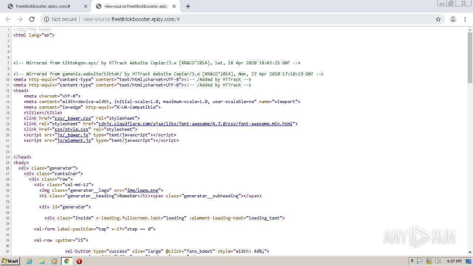
Task: Open the css/style.css link
Action: pyautogui.click(x=72, y=129)
